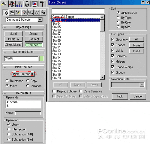Viewport: 150px width, 144px height.
Task: Click the list scrollbar up arrow
Action: tap(102, 17)
